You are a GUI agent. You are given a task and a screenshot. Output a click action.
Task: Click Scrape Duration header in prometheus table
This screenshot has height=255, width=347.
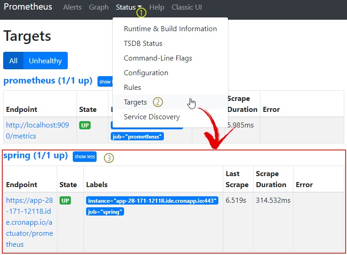click(243, 104)
